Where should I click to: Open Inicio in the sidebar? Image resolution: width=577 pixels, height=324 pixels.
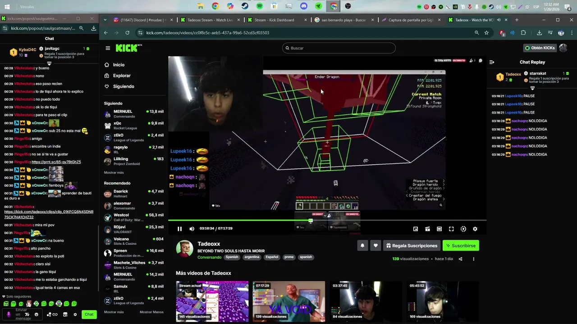pyautogui.click(x=119, y=65)
